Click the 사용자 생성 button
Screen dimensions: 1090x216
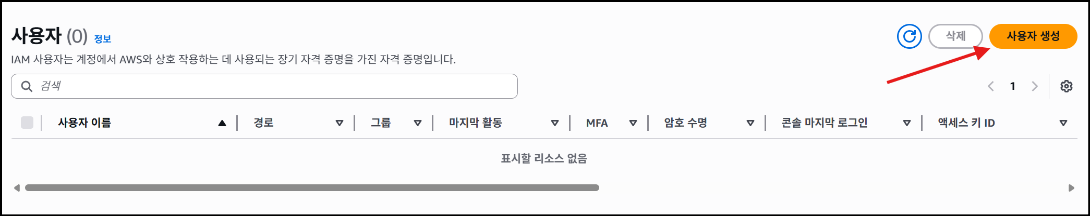click(1033, 36)
